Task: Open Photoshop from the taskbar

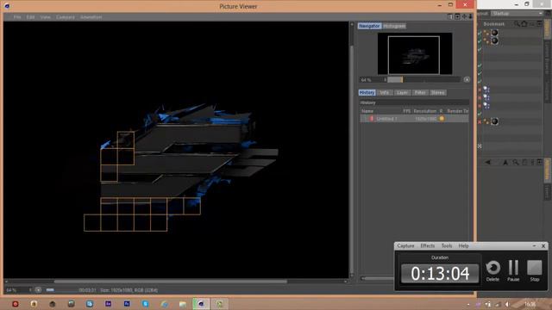Action: click(127, 304)
